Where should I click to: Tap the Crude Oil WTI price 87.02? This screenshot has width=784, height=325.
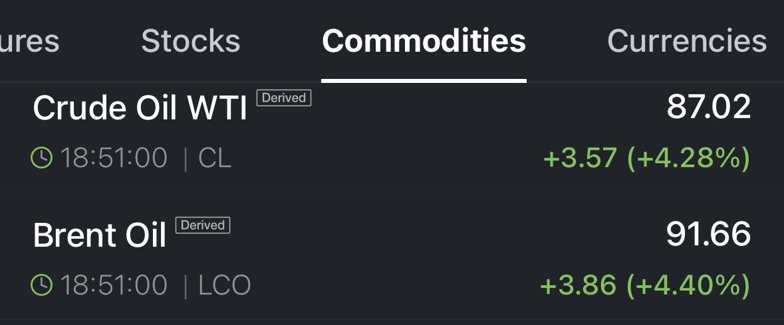coord(708,107)
